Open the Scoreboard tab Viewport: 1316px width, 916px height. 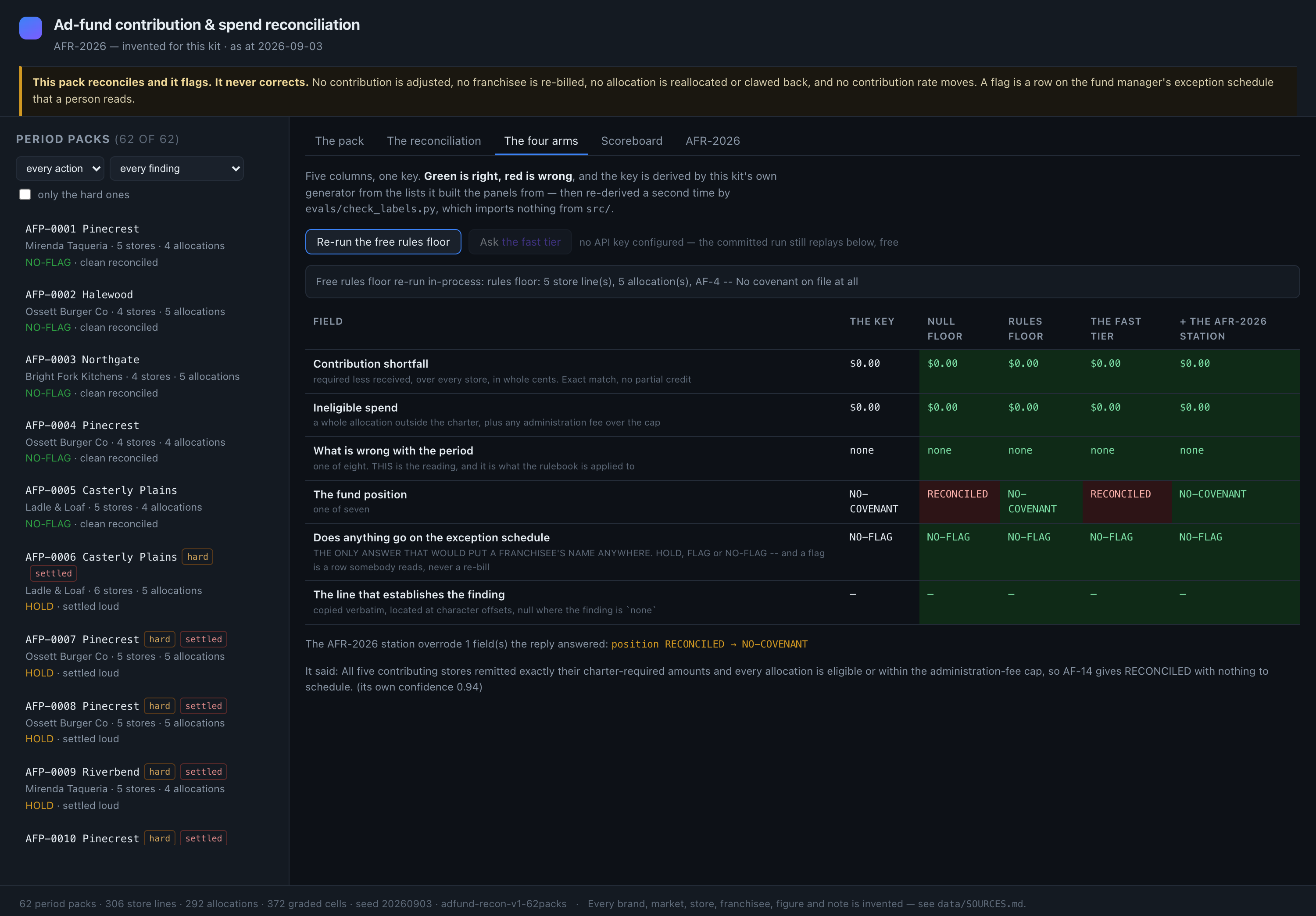[632, 141]
